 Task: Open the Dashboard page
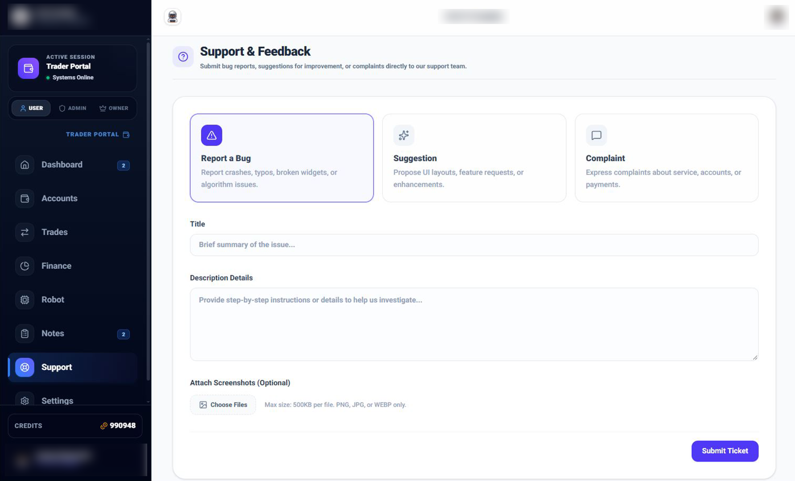tap(73, 165)
